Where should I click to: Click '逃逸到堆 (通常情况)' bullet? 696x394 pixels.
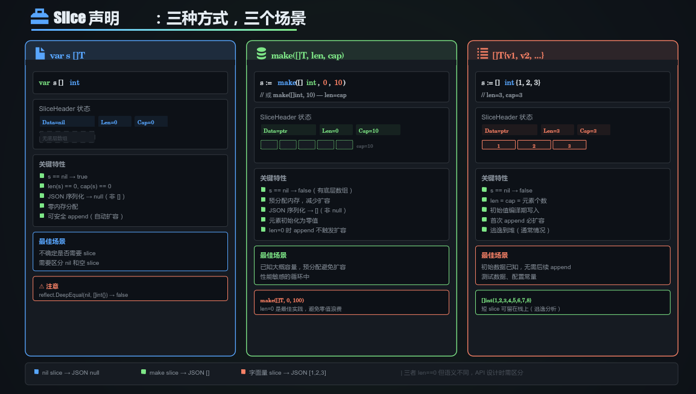pos(520,230)
